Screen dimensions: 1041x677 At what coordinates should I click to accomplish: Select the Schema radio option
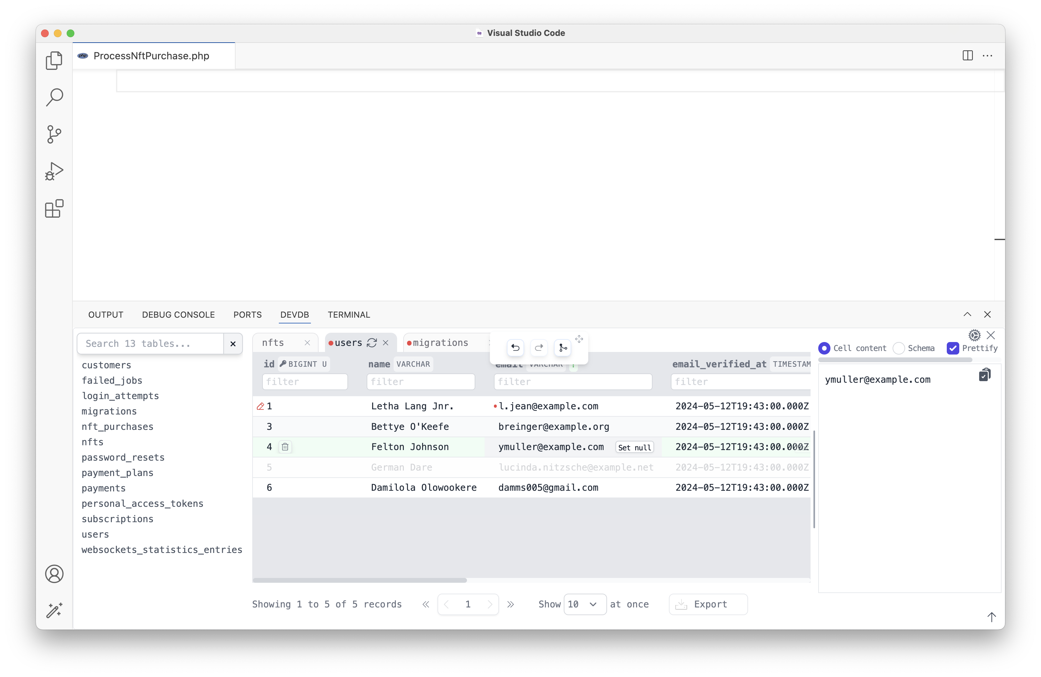[898, 348]
